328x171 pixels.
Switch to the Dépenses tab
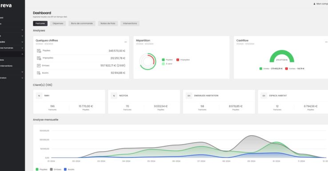click(58, 23)
